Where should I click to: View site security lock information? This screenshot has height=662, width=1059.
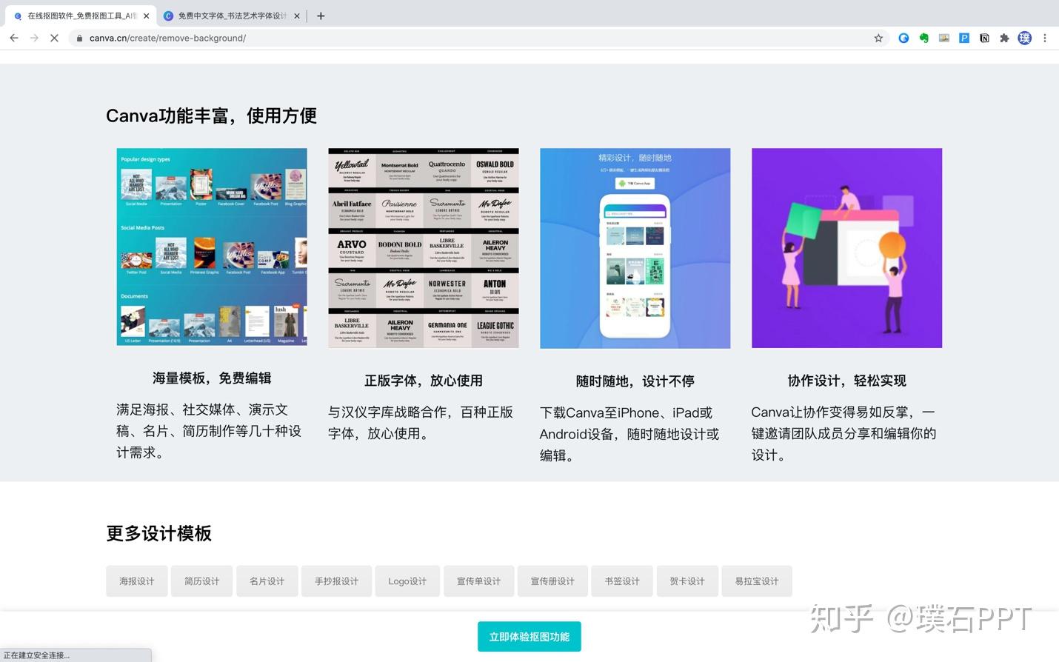(x=79, y=38)
